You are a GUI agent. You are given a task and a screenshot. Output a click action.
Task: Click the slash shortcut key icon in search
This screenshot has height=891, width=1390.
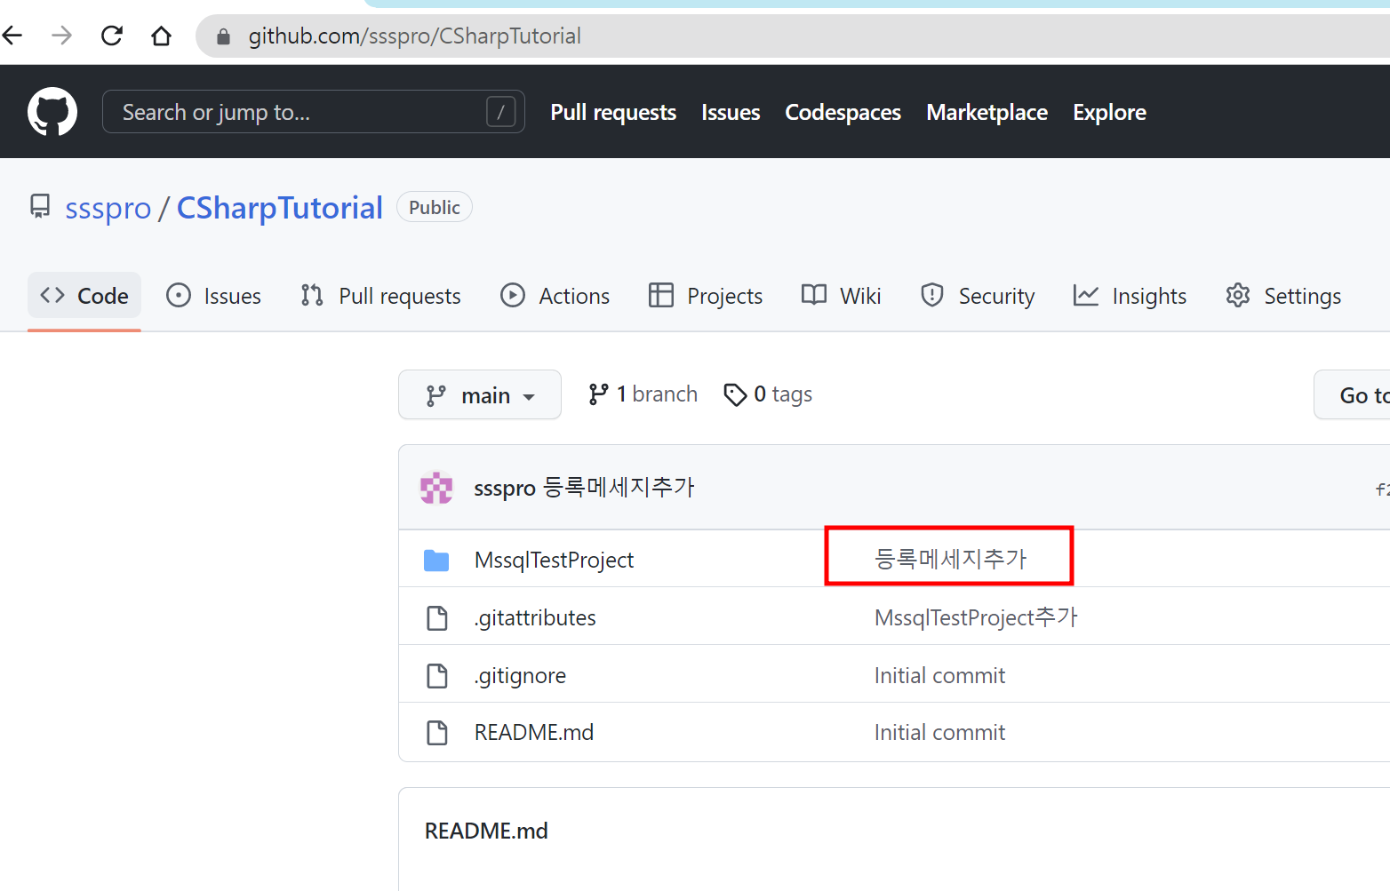coord(500,112)
